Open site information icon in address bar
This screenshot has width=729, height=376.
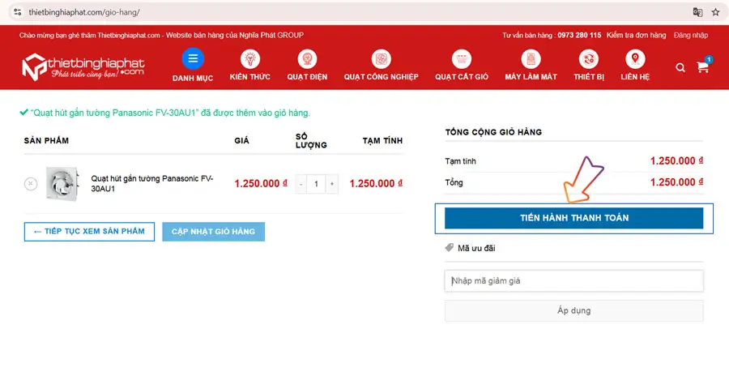click(18, 12)
